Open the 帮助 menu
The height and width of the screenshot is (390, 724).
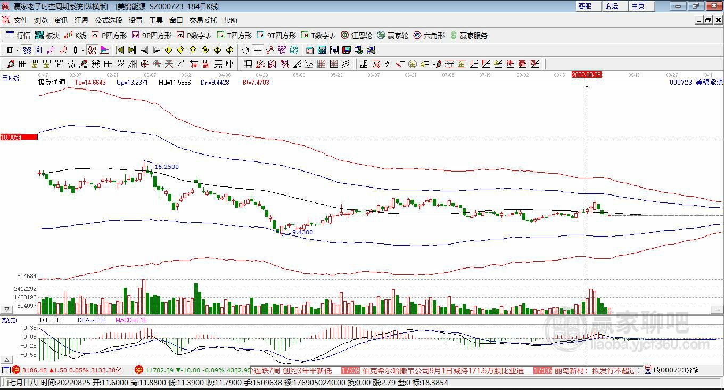[231, 20]
